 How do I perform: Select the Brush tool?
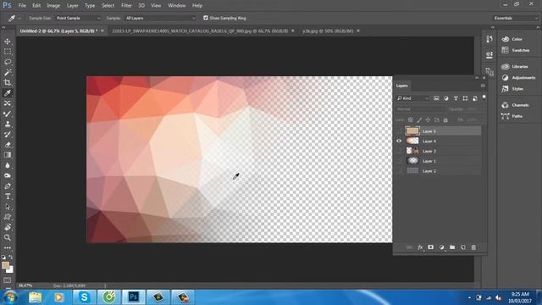(x=8, y=114)
